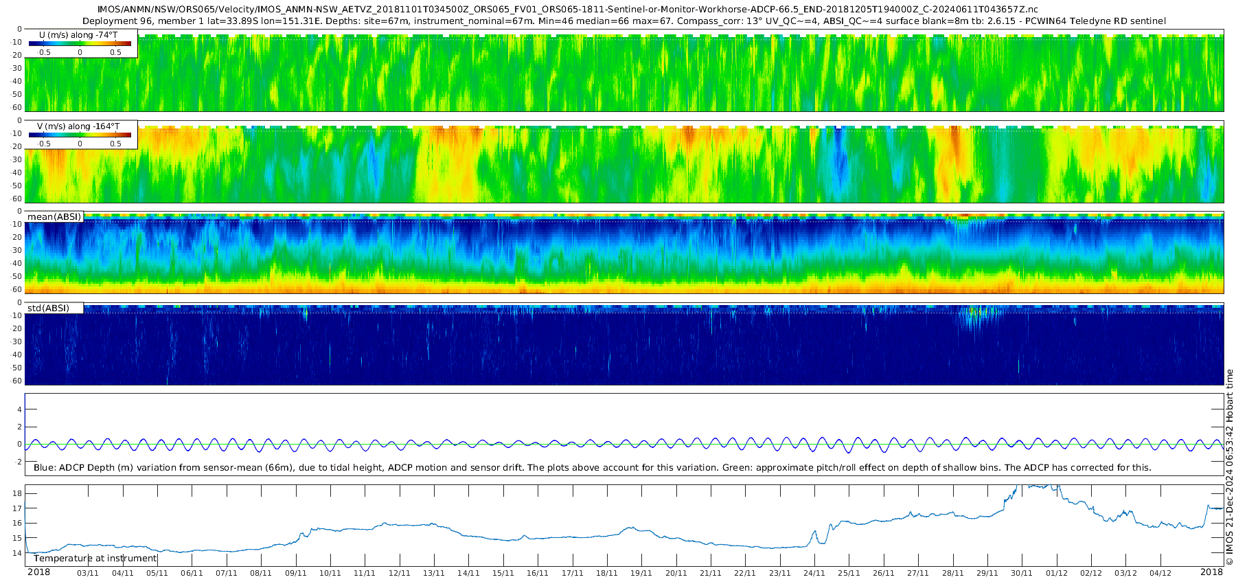Select the 10/11 date tick
This screenshot has height=584, width=1236.
330,573
